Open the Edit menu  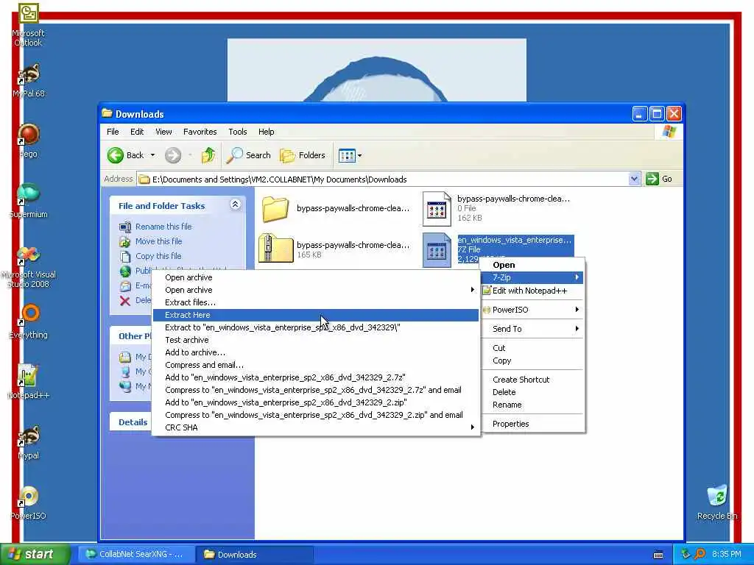pos(136,132)
